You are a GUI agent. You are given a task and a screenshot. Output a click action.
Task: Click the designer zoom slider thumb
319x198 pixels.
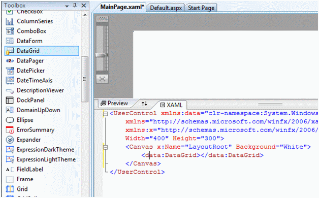pyautogui.click(x=101, y=55)
